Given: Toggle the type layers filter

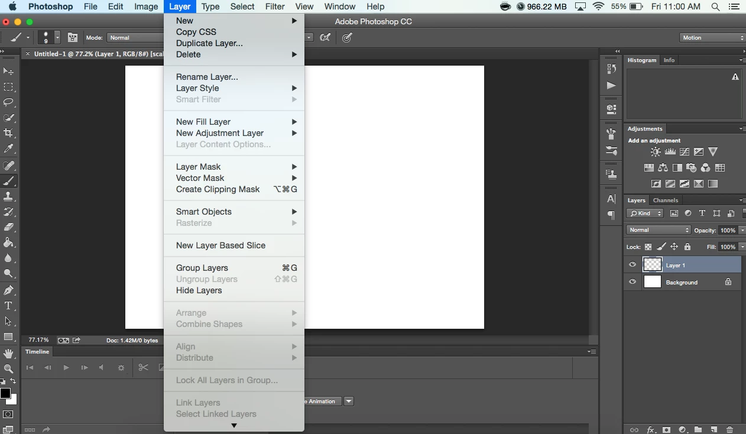Looking at the screenshot, I should pos(702,213).
